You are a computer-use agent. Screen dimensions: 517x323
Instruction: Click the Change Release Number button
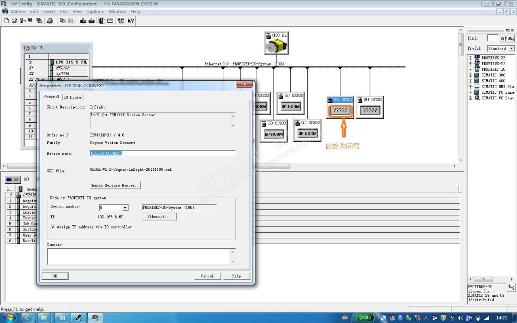point(115,185)
